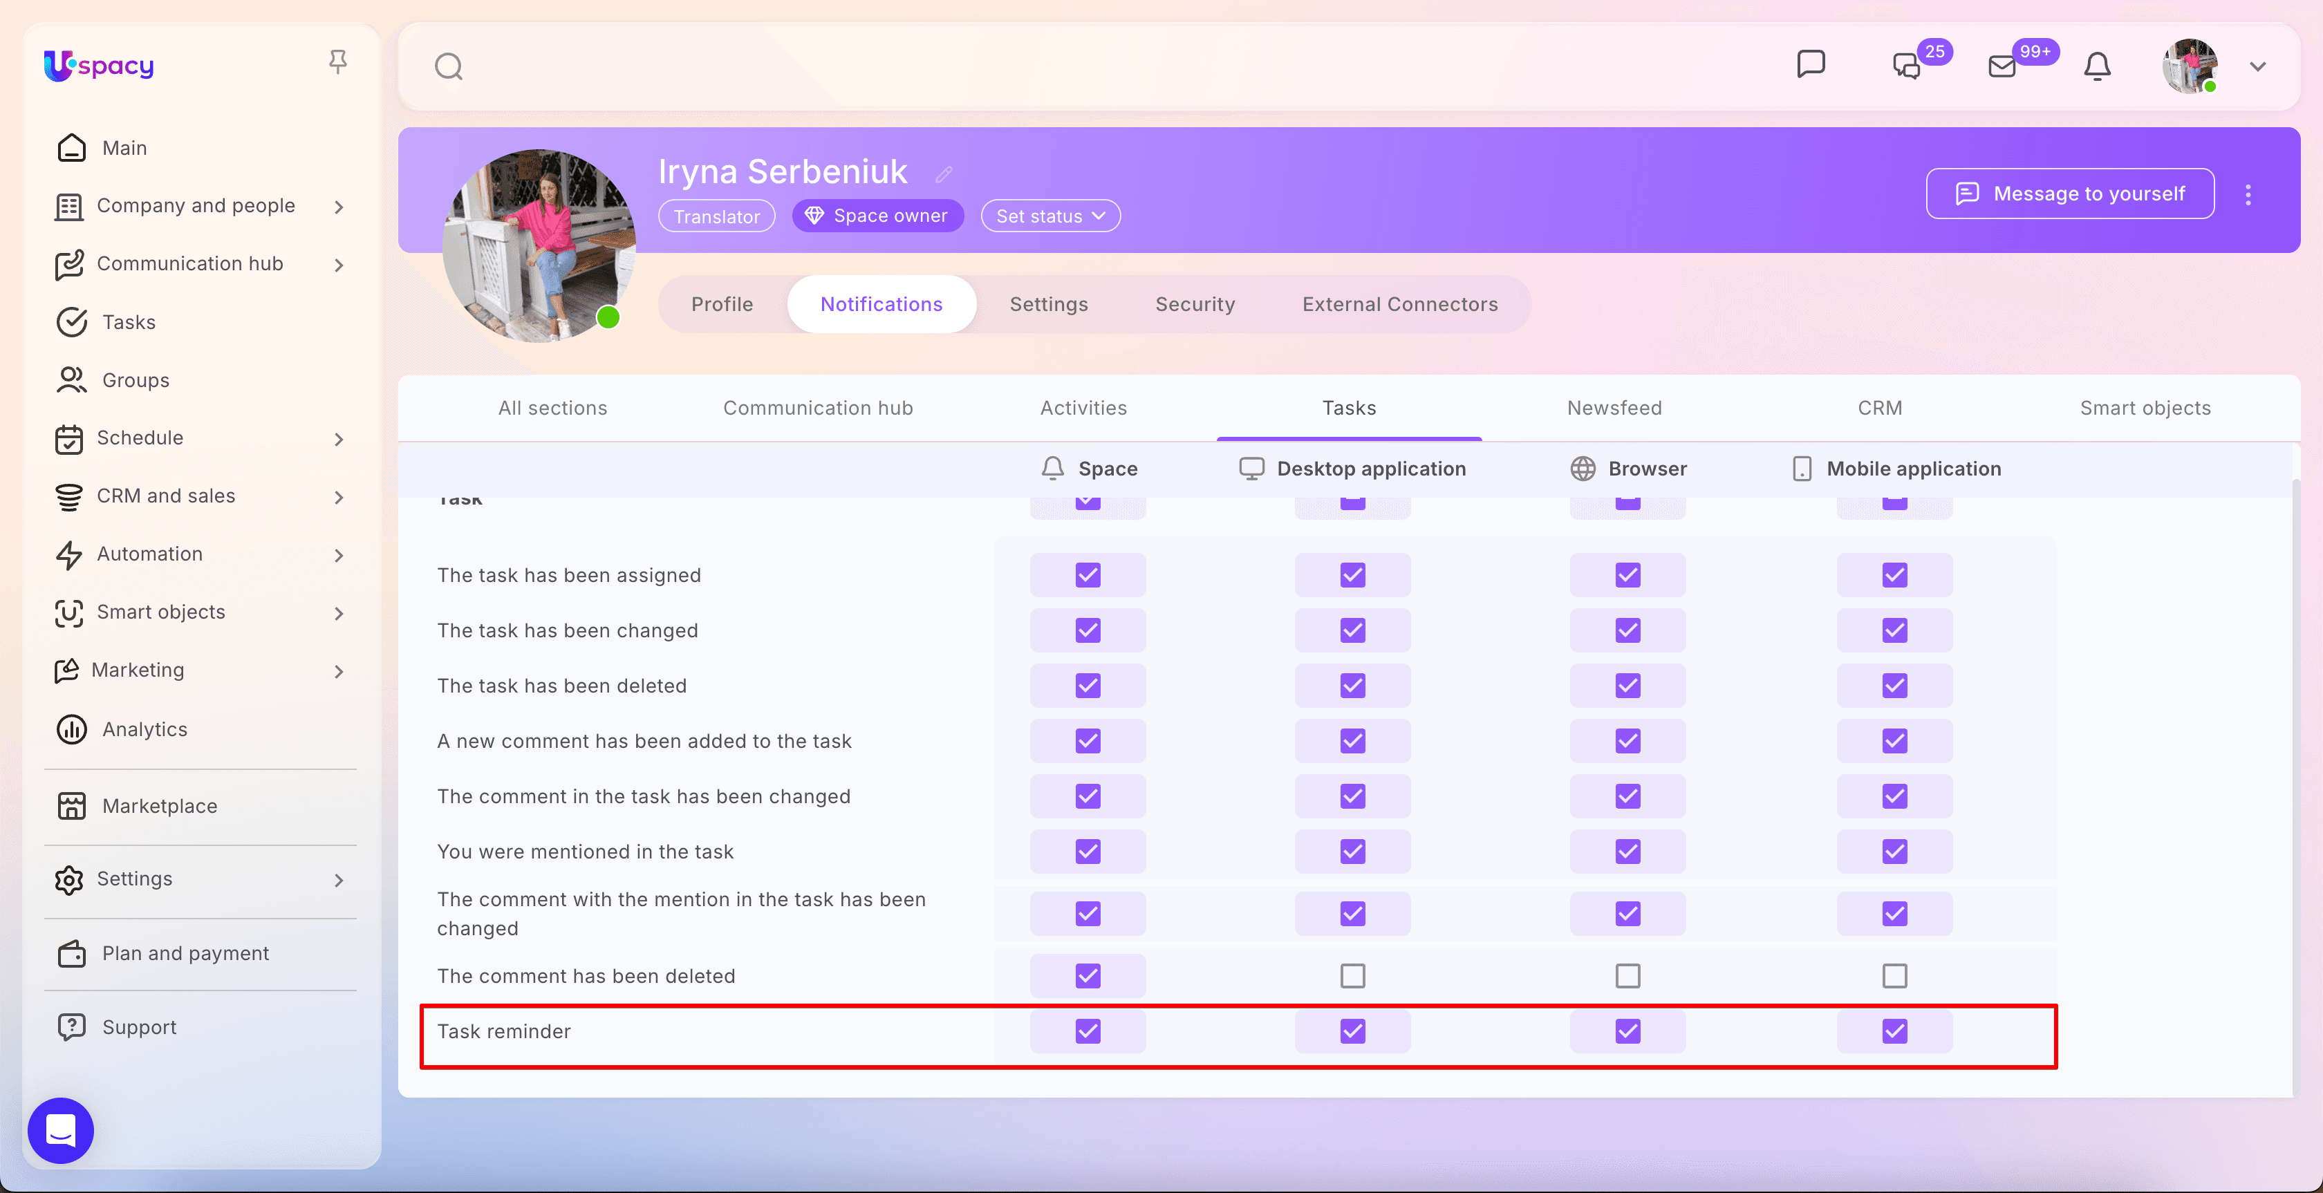Uncheck Space for The task has been assigned
This screenshot has width=2323, height=1193.
coord(1088,574)
